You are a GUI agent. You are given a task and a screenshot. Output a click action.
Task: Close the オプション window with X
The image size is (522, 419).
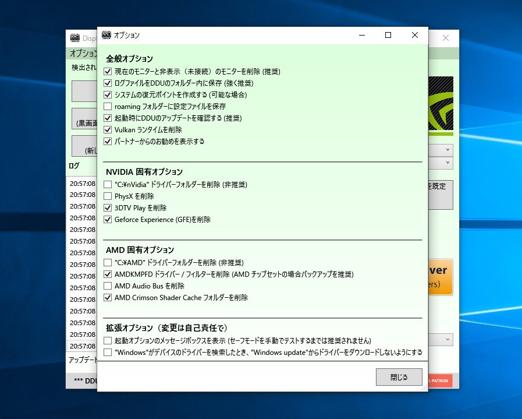tap(415, 35)
